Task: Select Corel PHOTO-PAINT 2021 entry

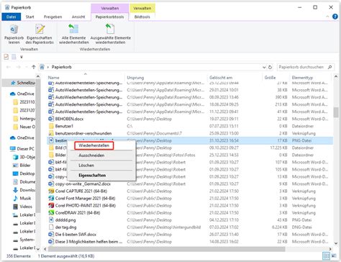Action: (86, 206)
